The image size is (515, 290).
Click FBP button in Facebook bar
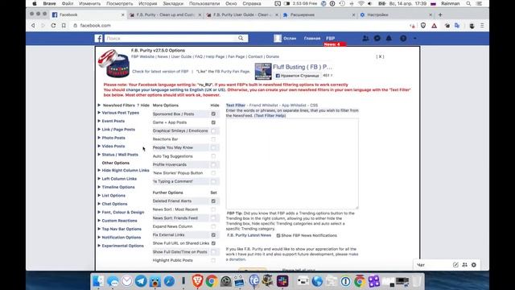pyautogui.click(x=331, y=38)
